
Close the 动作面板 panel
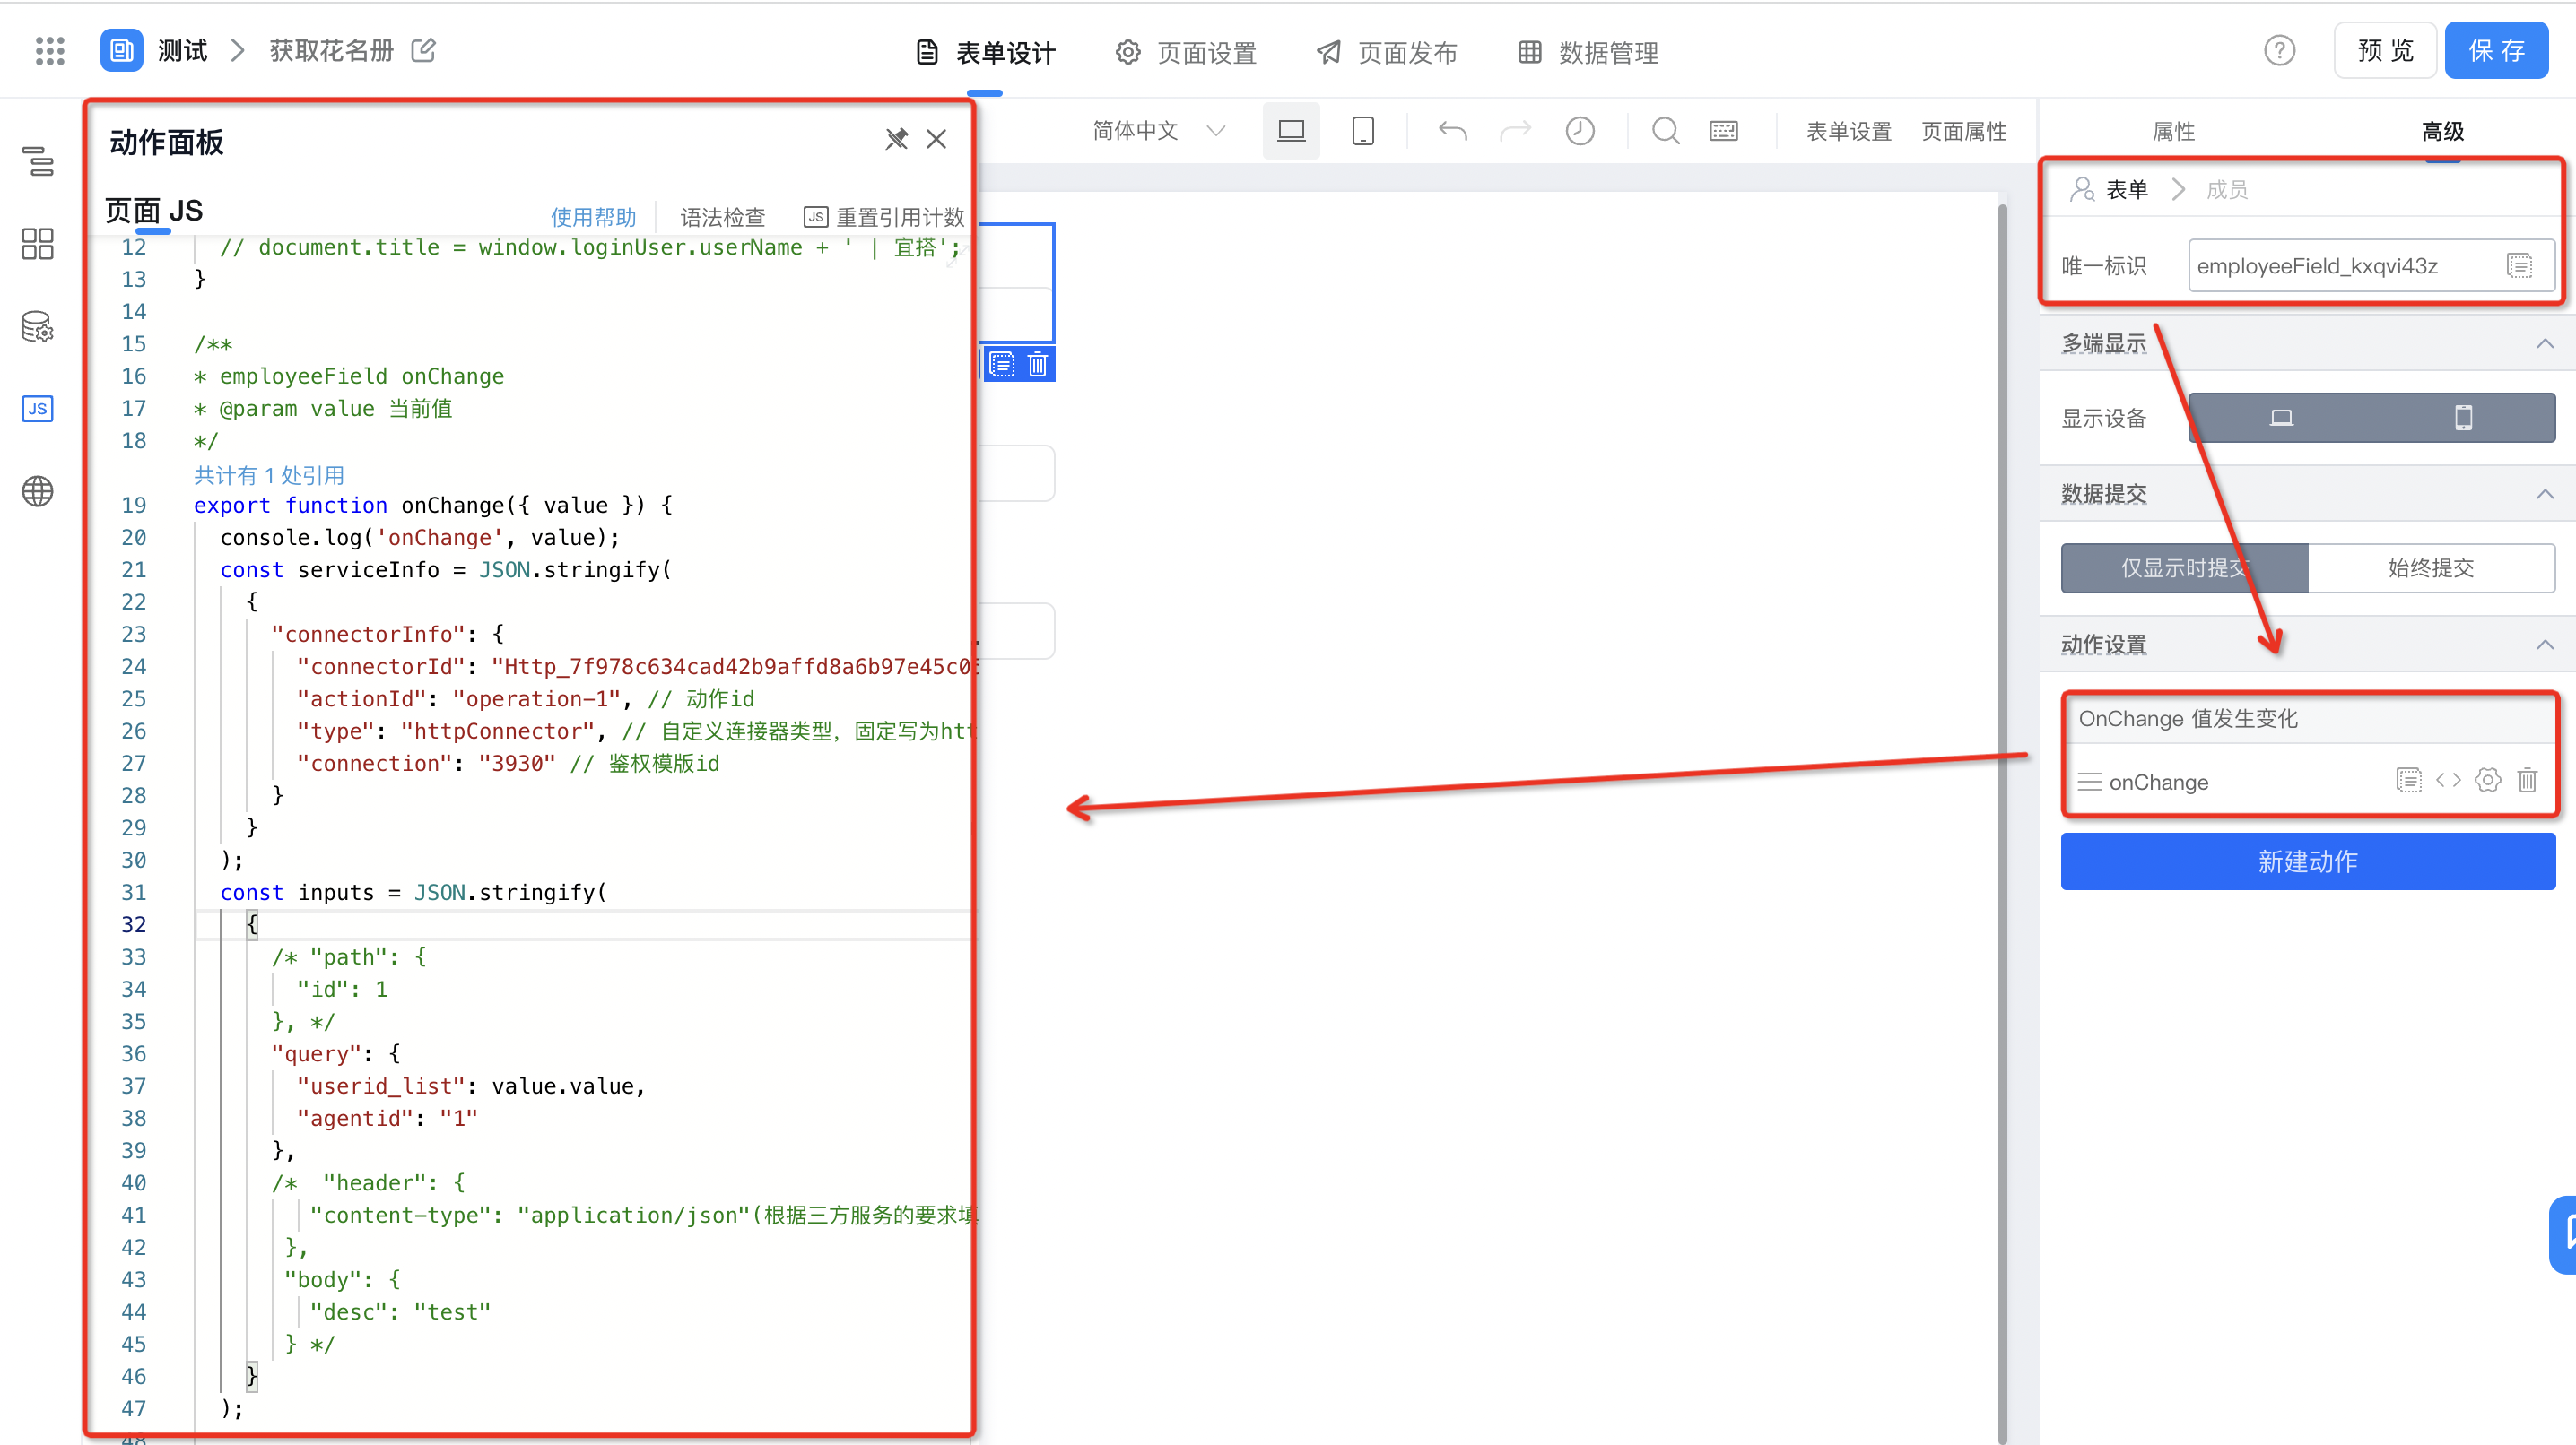[936, 139]
